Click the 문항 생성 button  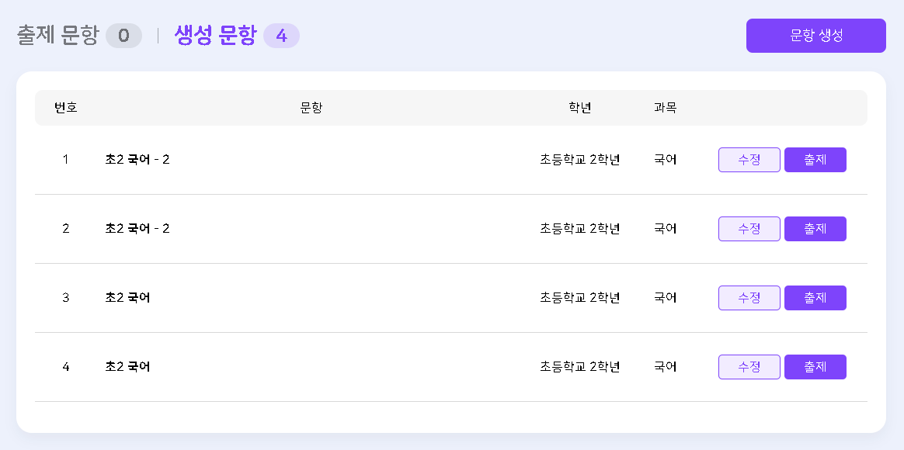(x=815, y=36)
